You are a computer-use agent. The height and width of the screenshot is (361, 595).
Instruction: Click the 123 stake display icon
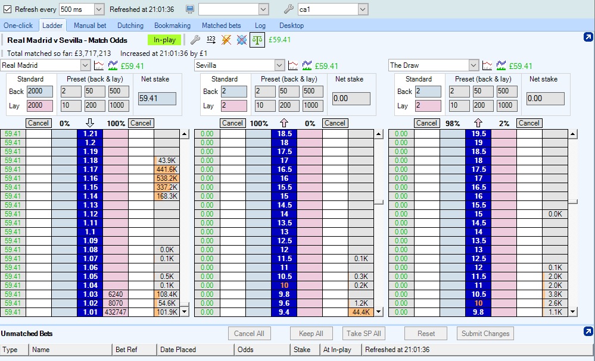(212, 40)
